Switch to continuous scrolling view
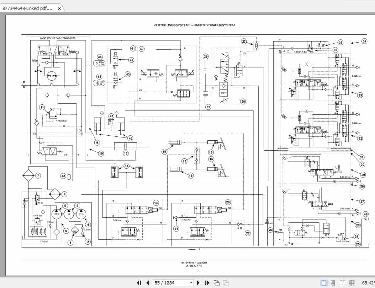 tap(333, 283)
